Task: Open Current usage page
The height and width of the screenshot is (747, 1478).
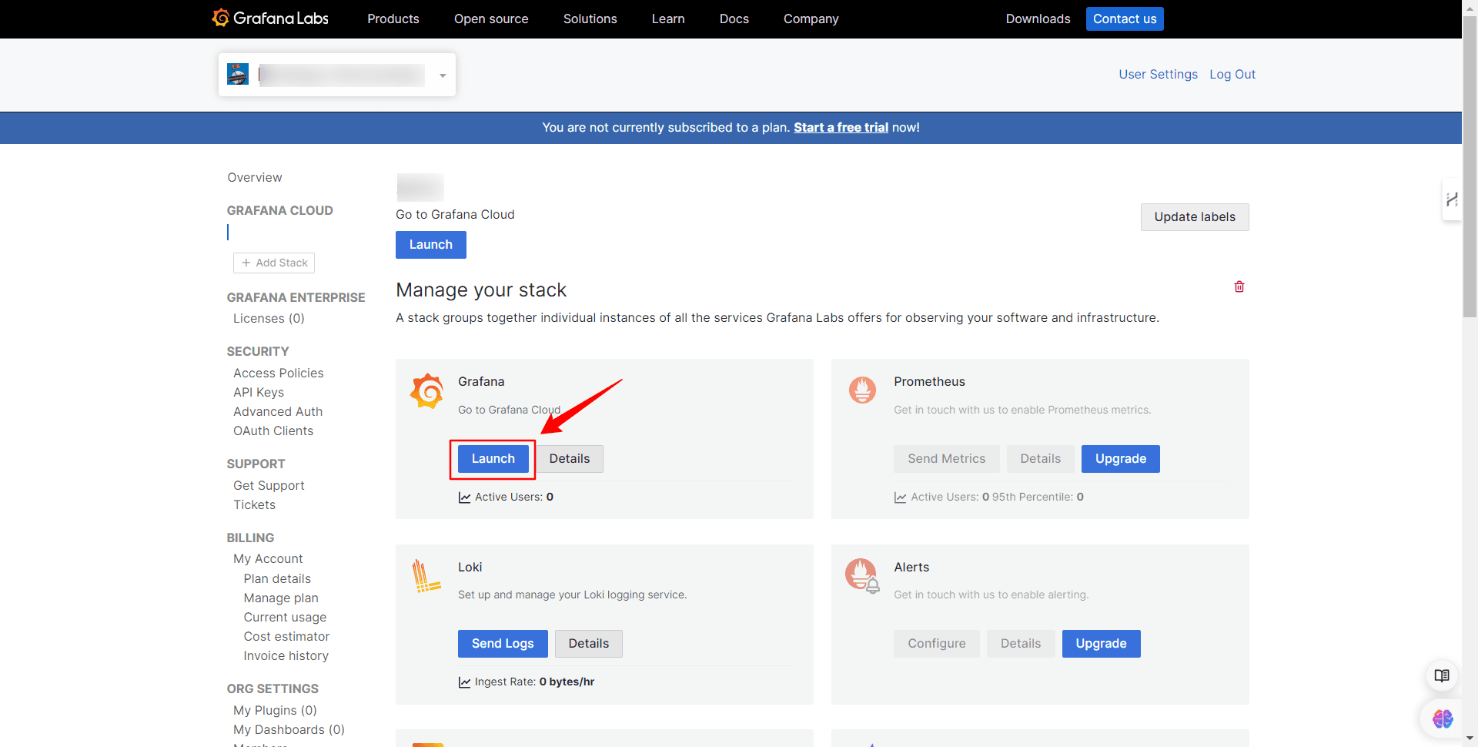Action: coord(285,617)
